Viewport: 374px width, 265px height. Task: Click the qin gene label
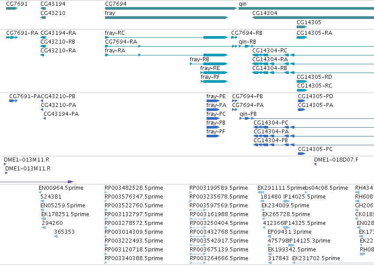click(243, 4)
